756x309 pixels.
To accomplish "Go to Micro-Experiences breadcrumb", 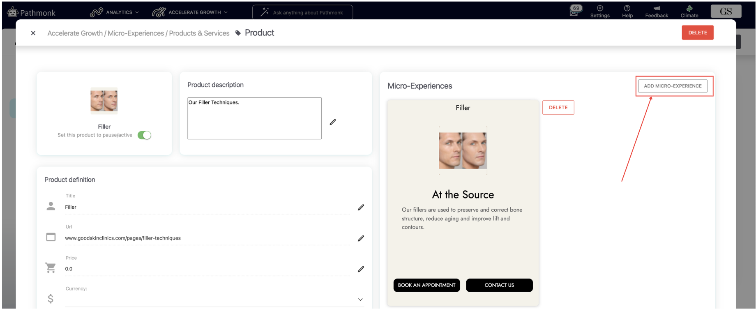I will point(136,33).
